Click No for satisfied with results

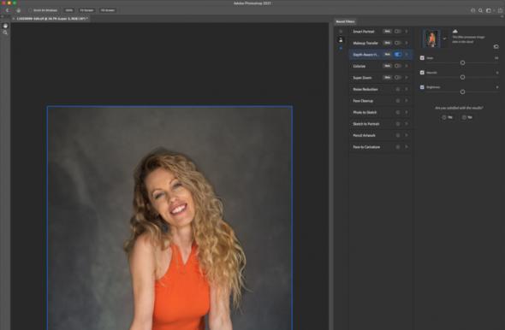[467, 117]
